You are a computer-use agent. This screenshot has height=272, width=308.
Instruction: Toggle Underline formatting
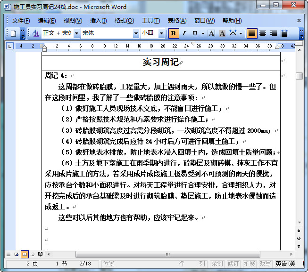[x=195, y=33]
